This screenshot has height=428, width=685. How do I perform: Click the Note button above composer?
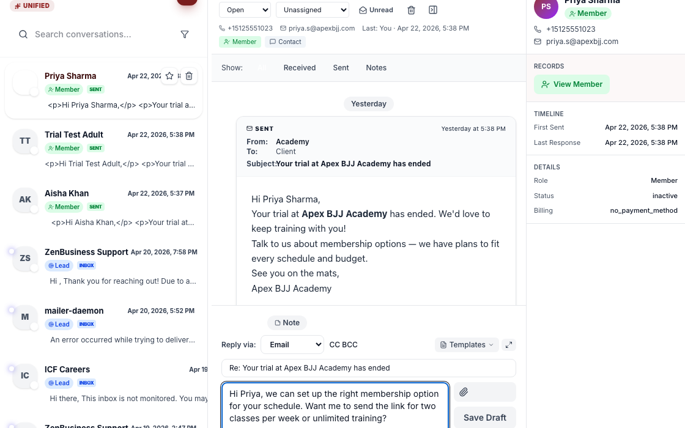pos(287,323)
